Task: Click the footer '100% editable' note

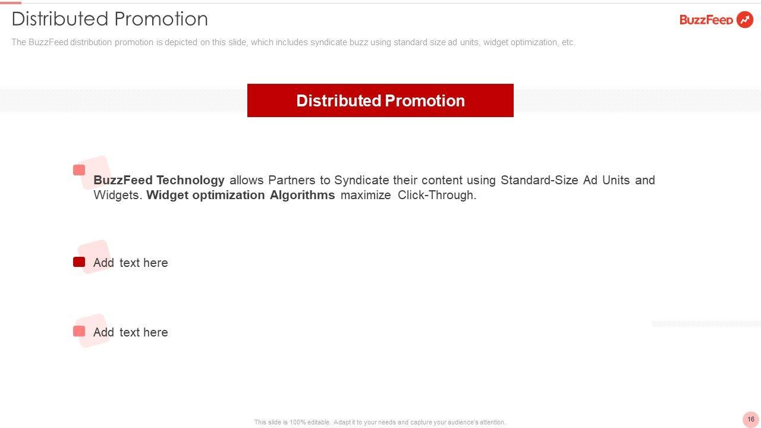Action: pyautogui.click(x=380, y=422)
